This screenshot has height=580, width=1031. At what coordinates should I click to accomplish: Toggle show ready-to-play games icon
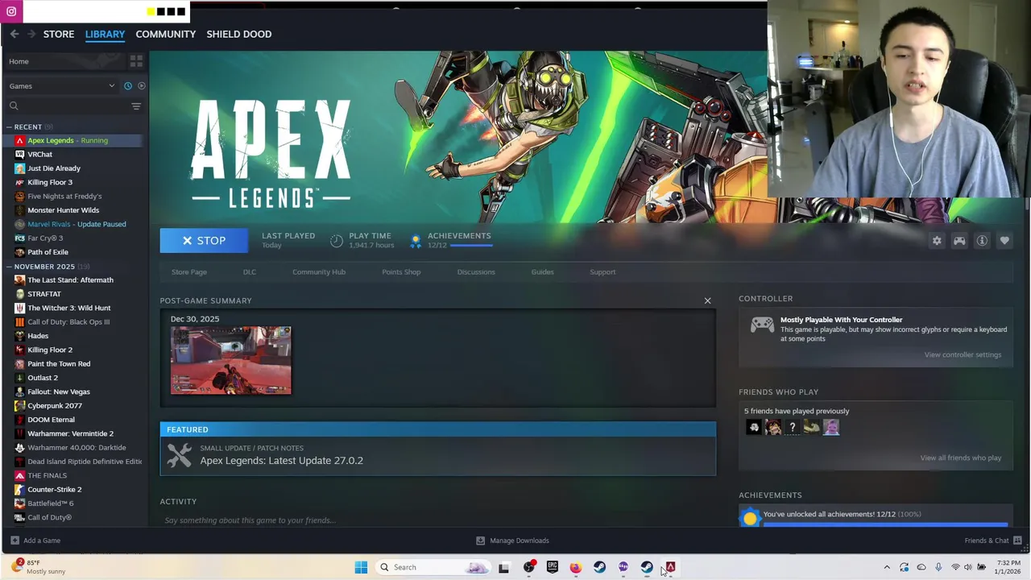point(142,85)
